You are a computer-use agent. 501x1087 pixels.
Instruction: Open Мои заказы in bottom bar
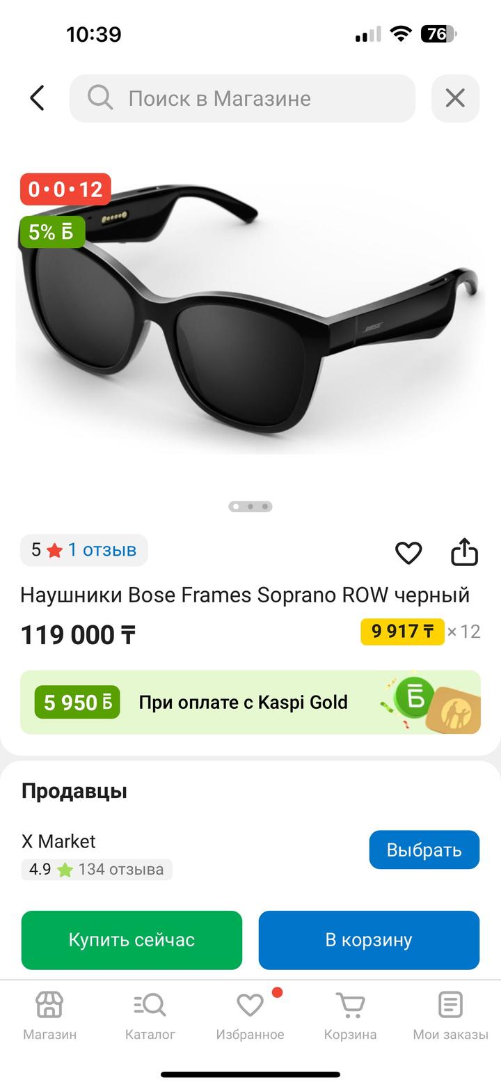tap(450, 1016)
